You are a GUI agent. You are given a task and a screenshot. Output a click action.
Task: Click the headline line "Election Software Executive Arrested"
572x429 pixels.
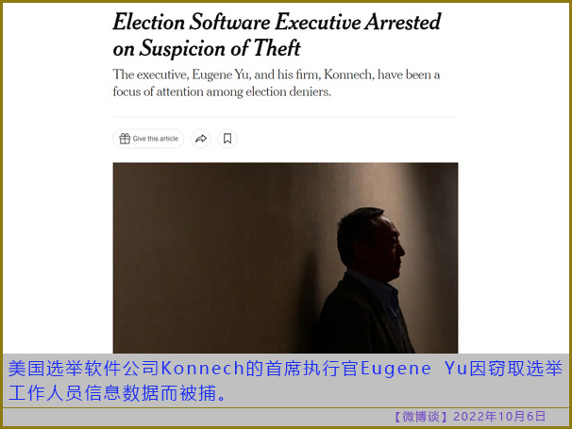point(277,22)
